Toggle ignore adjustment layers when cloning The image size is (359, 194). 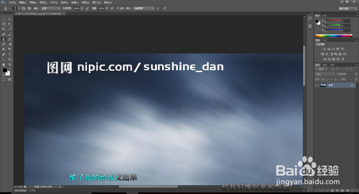(x=158, y=9)
